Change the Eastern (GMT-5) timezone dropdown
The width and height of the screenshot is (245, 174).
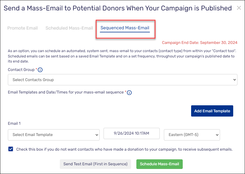(192, 135)
